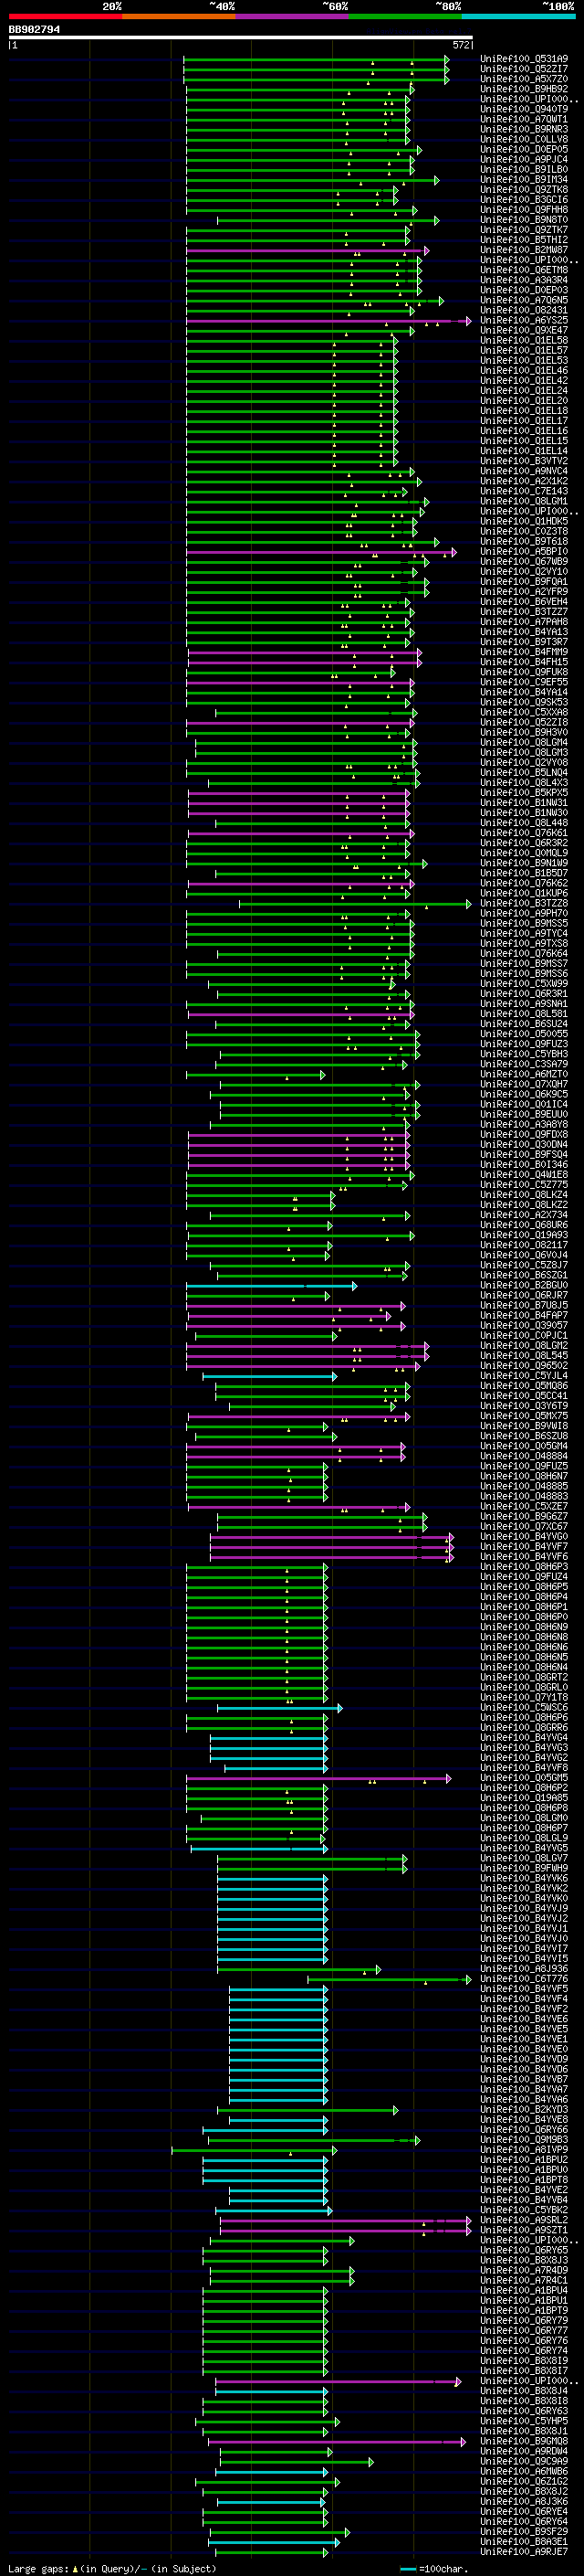Screen dimensions: 584x2576
Task: Click on UniRef100_Q05GM4
Action: pos(524,1446)
